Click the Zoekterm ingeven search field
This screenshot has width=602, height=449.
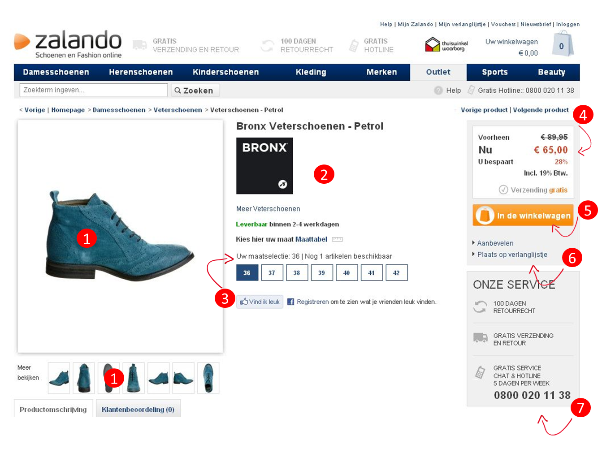coord(94,90)
